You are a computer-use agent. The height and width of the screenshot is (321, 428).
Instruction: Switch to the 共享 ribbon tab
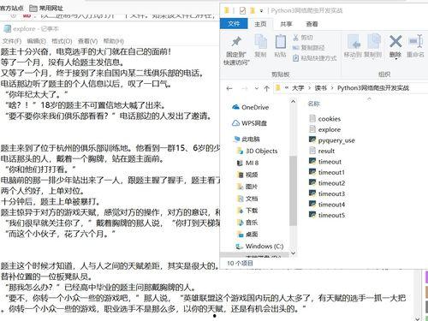[286, 24]
